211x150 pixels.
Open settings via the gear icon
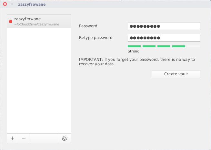(65, 138)
